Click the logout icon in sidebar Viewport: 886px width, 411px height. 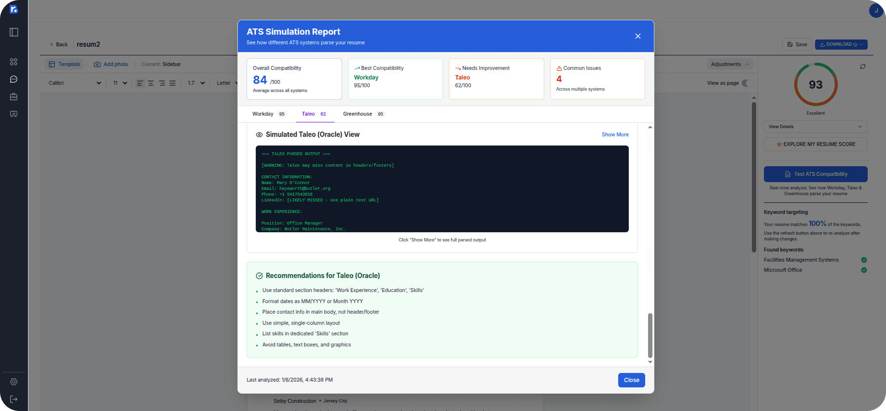(14, 399)
